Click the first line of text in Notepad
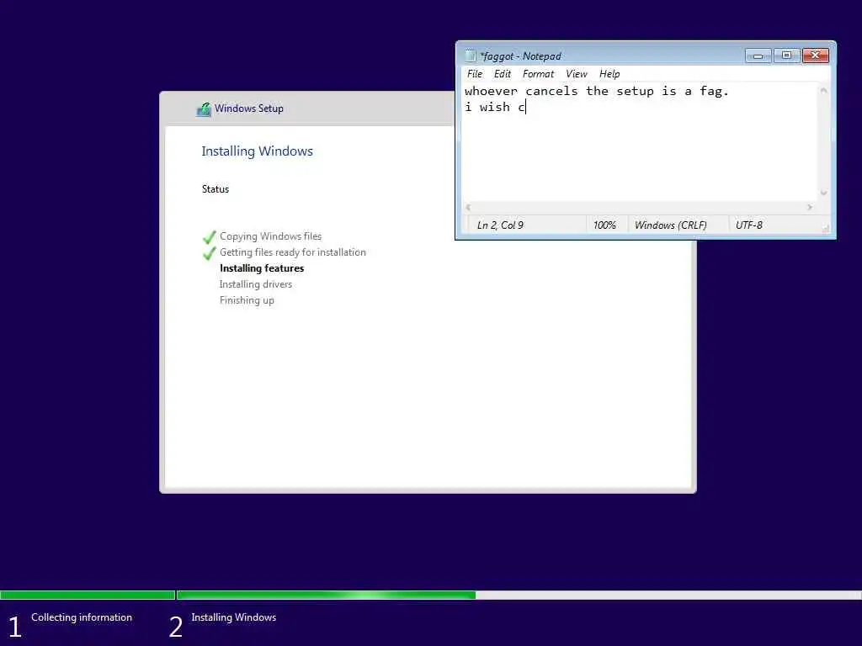This screenshot has width=862, height=646. (x=597, y=91)
